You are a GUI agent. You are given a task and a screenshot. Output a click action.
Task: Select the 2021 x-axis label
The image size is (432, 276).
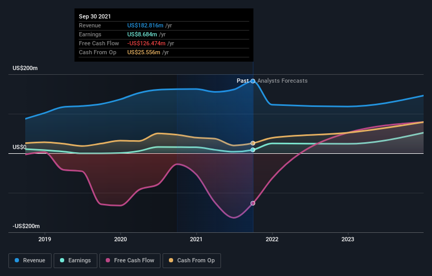(196, 239)
